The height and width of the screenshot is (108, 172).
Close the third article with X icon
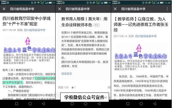click(x=115, y=9)
